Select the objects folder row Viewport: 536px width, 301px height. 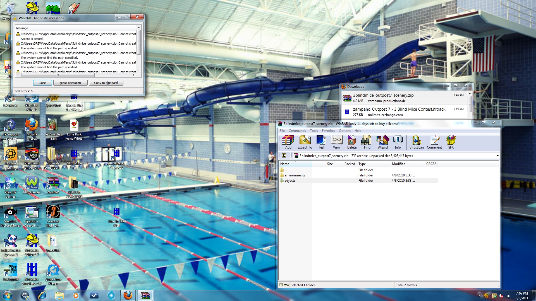coord(358,180)
